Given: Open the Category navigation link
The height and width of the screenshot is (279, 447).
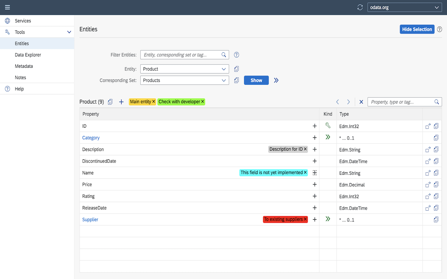Looking at the screenshot, I should click(91, 138).
